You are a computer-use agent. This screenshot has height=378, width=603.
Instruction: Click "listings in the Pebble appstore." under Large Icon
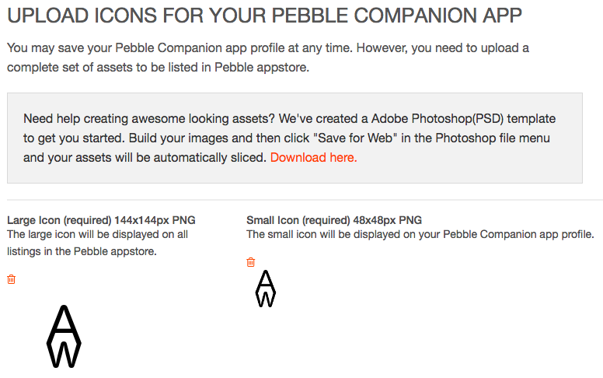coord(82,251)
